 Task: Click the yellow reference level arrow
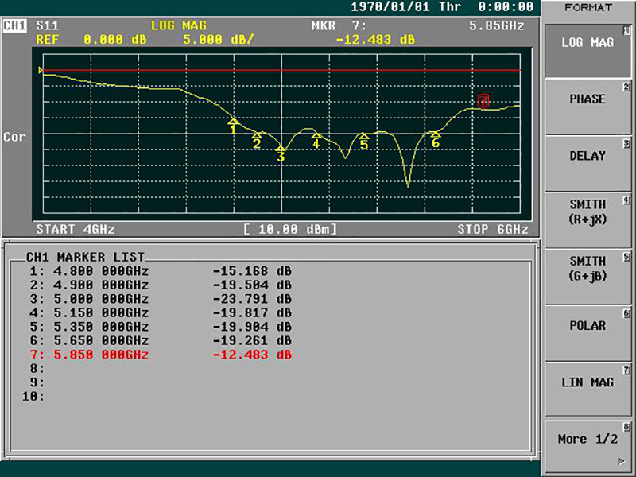tap(41, 70)
